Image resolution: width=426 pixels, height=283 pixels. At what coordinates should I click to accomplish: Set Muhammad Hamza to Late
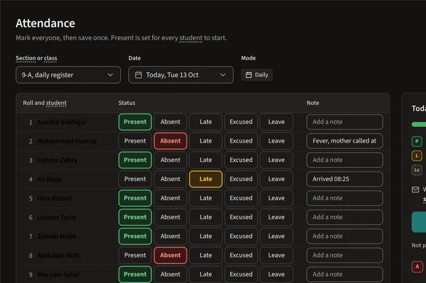pos(206,141)
